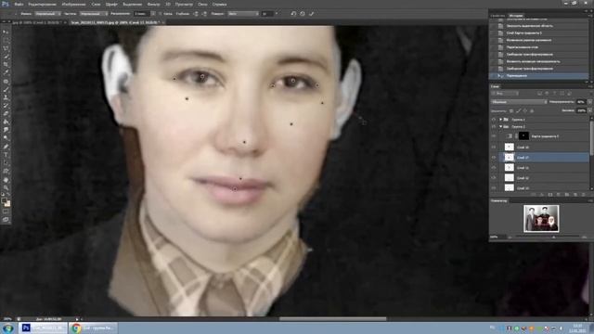Hide the Группа 1 layer group
594x334 pixels.
(x=494, y=120)
